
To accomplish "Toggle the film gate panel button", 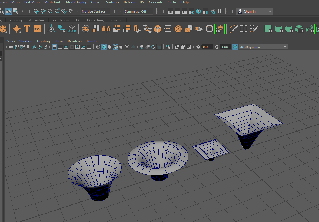I will click(60, 47).
